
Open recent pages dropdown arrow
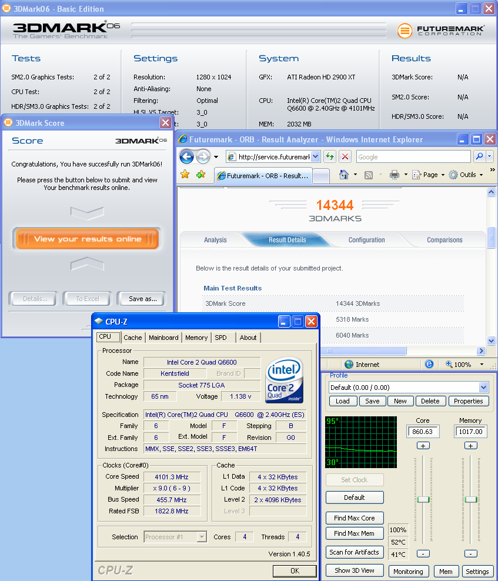coord(216,157)
